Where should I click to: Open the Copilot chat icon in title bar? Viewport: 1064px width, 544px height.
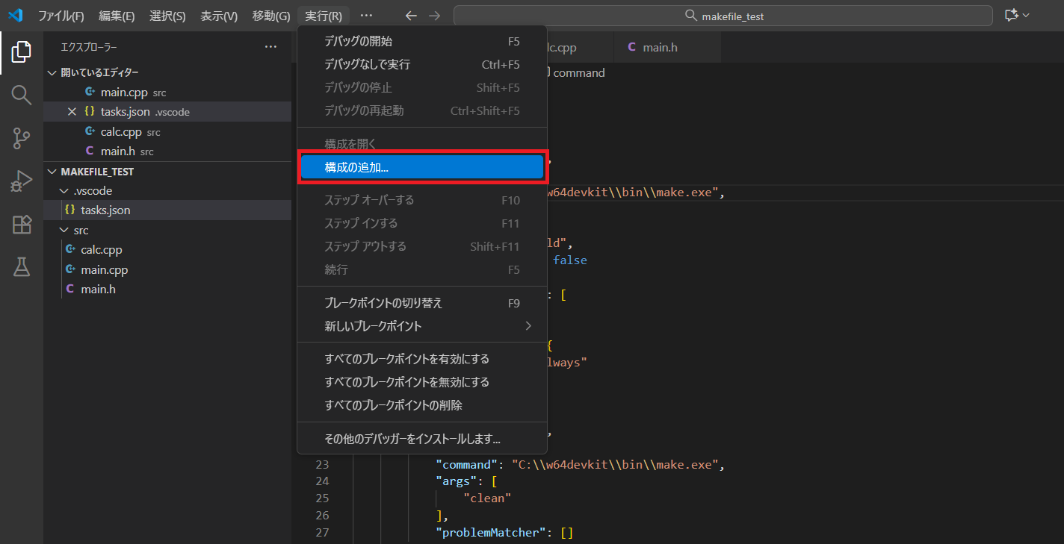(x=1012, y=16)
